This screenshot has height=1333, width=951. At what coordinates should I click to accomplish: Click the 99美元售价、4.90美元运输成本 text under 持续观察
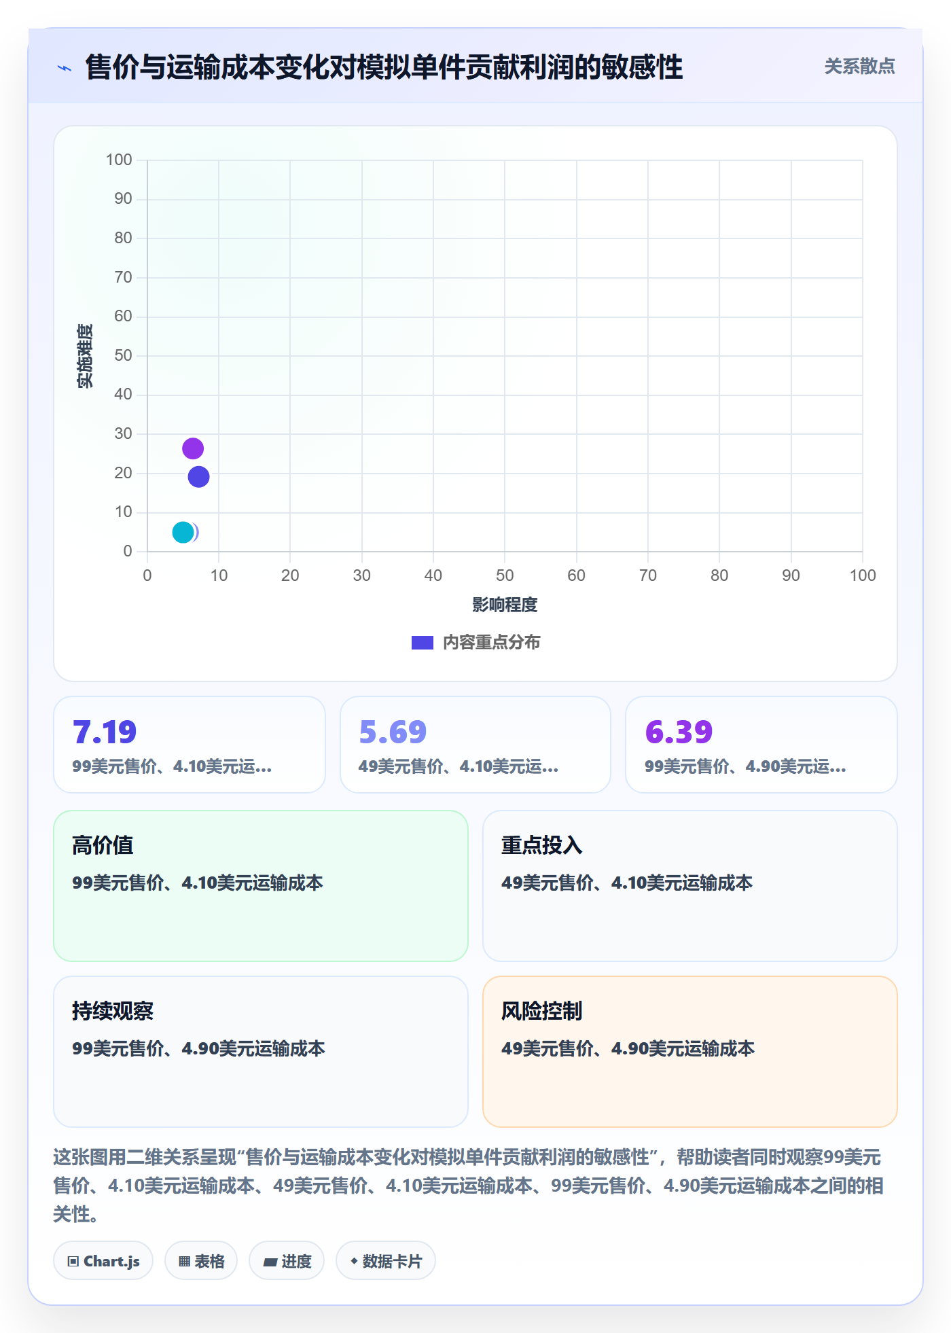[x=198, y=1048]
